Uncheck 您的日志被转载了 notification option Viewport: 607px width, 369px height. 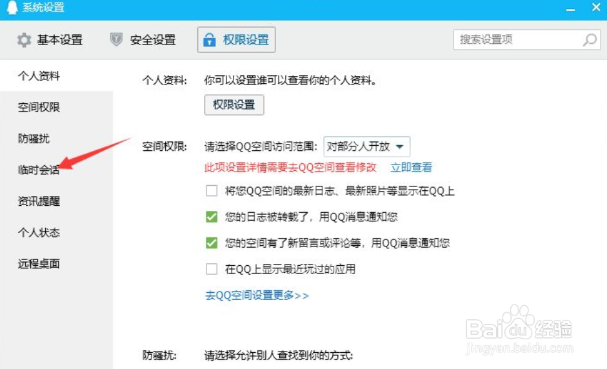click(212, 217)
